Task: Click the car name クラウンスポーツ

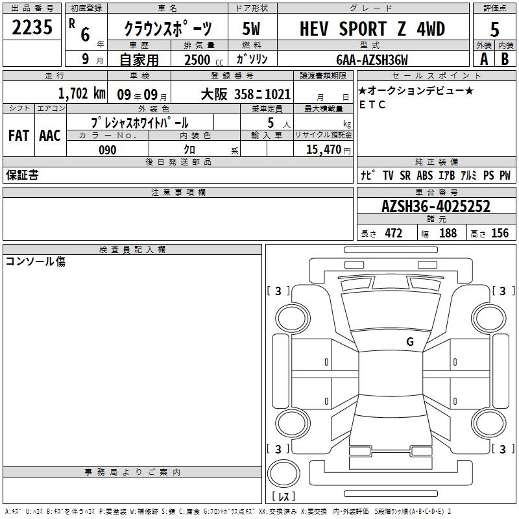Action: point(167,30)
